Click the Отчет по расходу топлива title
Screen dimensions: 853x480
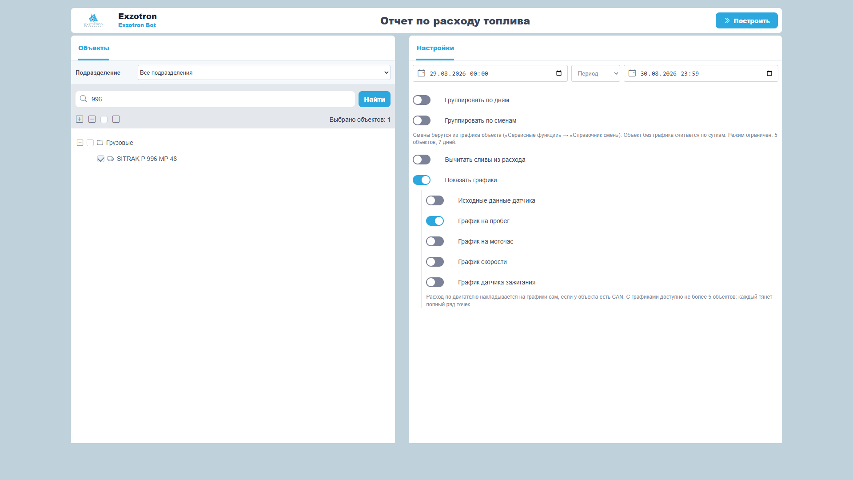tap(455, 21)
